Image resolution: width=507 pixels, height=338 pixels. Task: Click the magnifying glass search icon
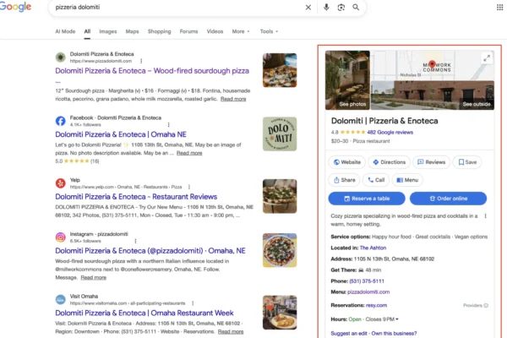pyautogui.click(x=356, y=8)
